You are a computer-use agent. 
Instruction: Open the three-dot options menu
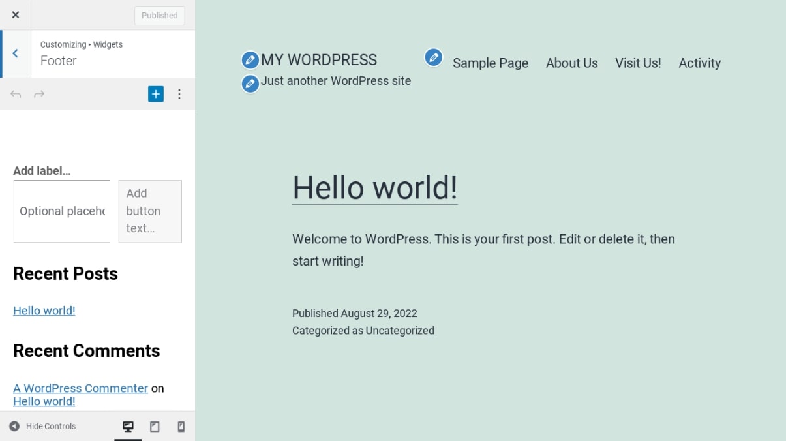pos(179,95)
